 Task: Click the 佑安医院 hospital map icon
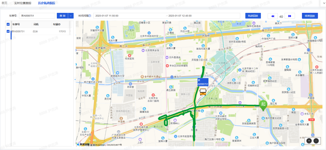pyautogui.click(x=130, y=55)
